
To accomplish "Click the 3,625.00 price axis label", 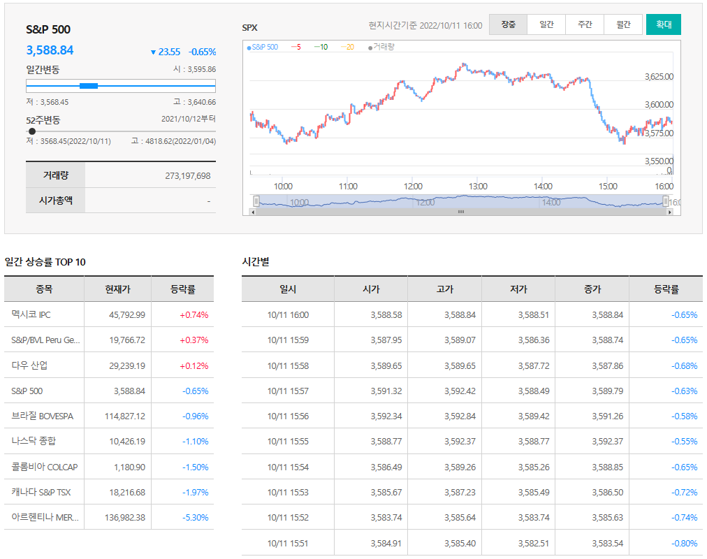I will tap(659, 77).
